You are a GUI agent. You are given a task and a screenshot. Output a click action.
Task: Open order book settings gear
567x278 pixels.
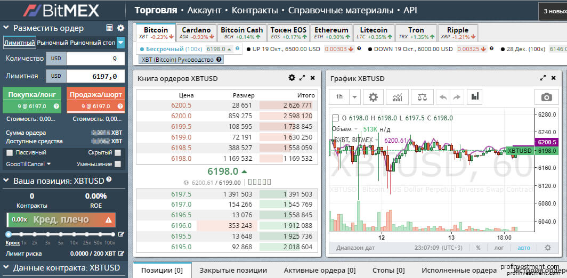[x=292, y=78]
